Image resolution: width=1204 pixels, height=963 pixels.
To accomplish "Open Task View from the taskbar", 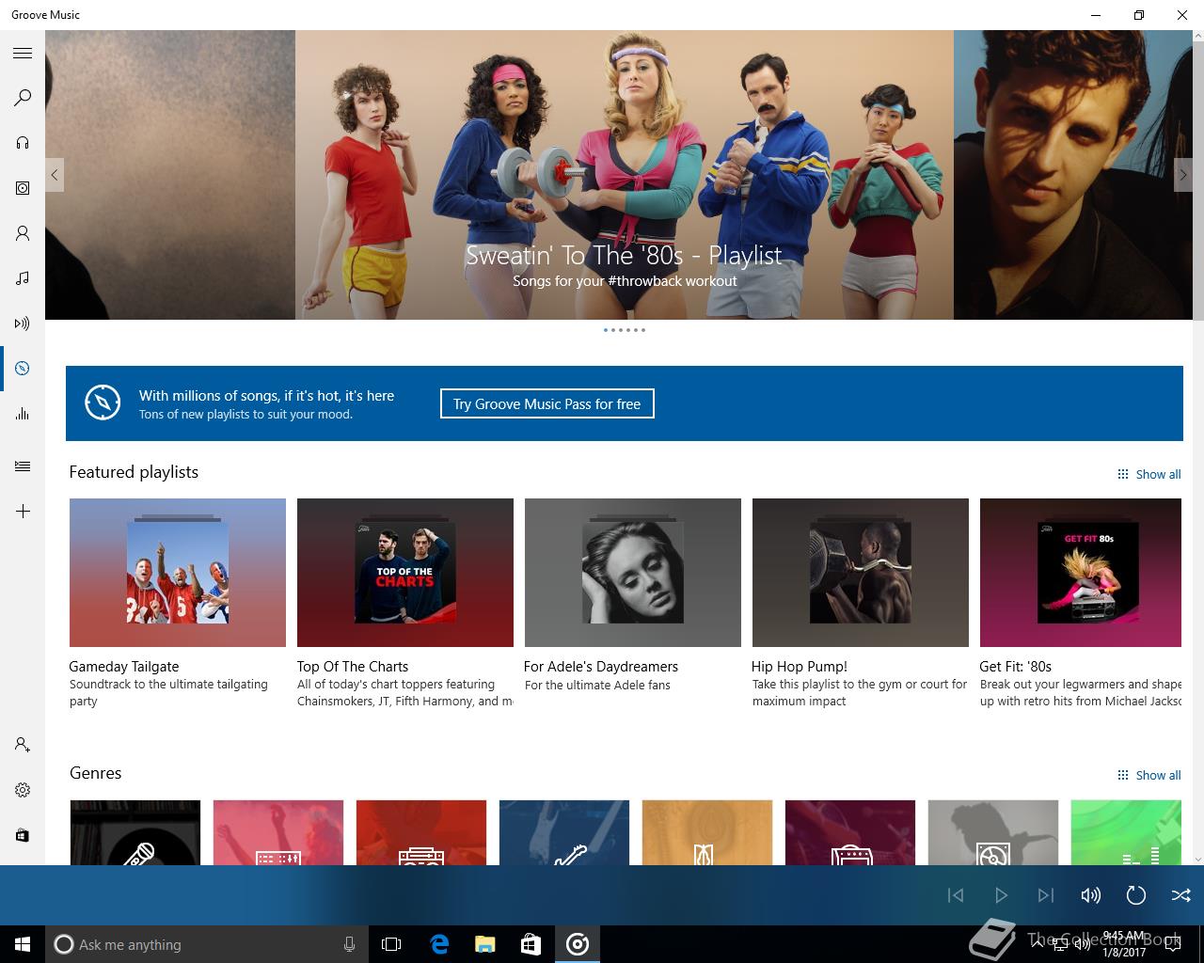I will [391, 944].
